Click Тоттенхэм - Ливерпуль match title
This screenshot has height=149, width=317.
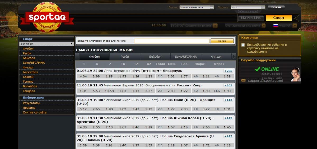click(x=161, y=71)
